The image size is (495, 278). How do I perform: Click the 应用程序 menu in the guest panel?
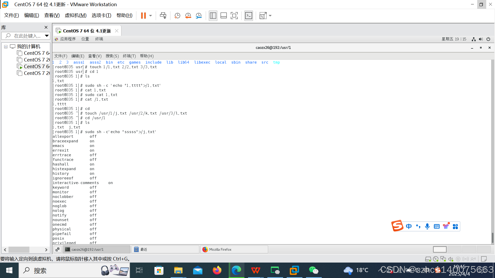tap(68, 39)
